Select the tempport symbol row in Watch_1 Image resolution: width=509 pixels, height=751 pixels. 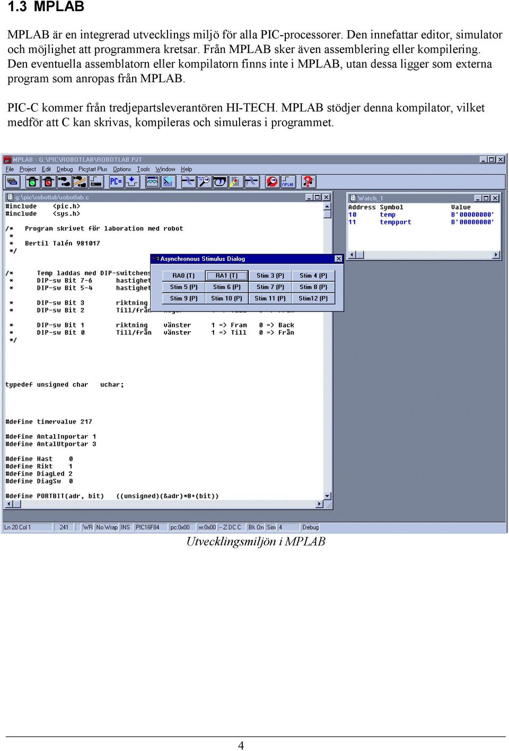(421, 222)
